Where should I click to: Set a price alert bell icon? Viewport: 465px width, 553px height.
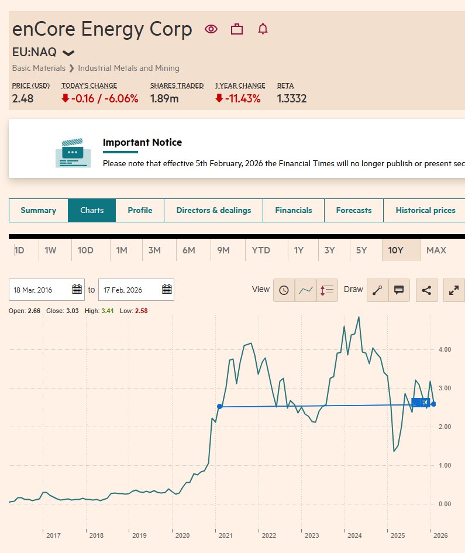(x=263, y=29)
